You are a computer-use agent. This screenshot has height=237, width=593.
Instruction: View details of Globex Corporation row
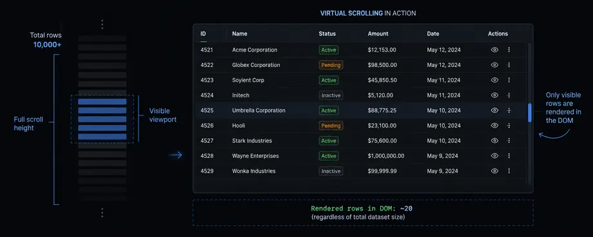pyautogui.click(x=494, y=65)
